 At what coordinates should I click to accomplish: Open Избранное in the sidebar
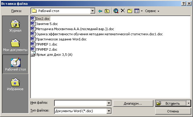(15, 84)
